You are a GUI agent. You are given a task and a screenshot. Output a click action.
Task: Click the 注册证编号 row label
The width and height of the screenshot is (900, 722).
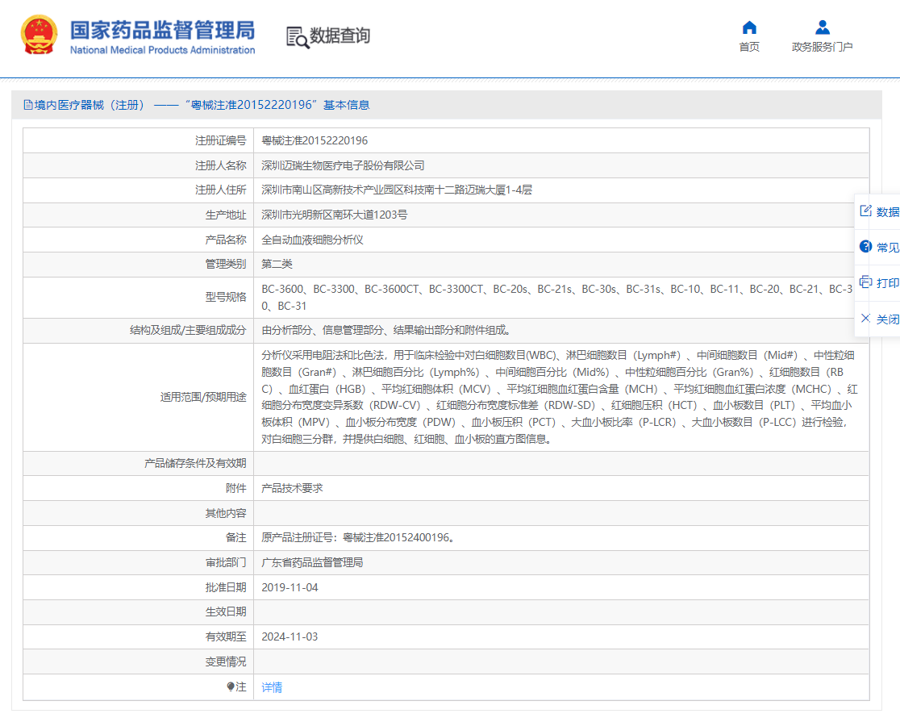[x=220, y=140]
